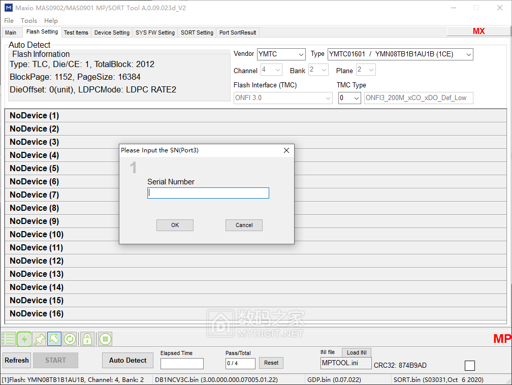Viewport: 512px width, 385px height.
Task: Open the Flash Interface ONFI 3.0 dropdown
Action: point(283,98)
